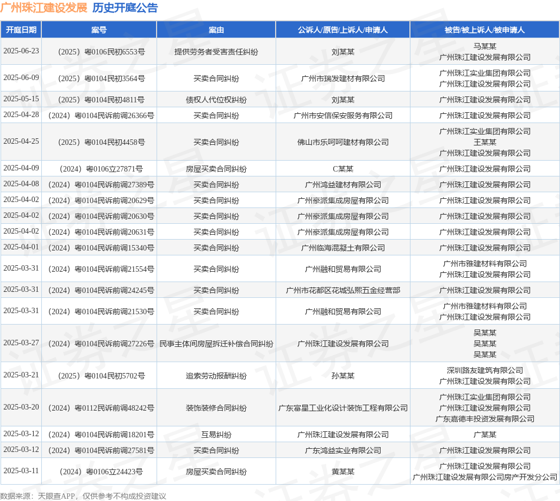Click plaintiff 广东富星工业化设计装饰工程有限公司

click(x=343, y=408)
